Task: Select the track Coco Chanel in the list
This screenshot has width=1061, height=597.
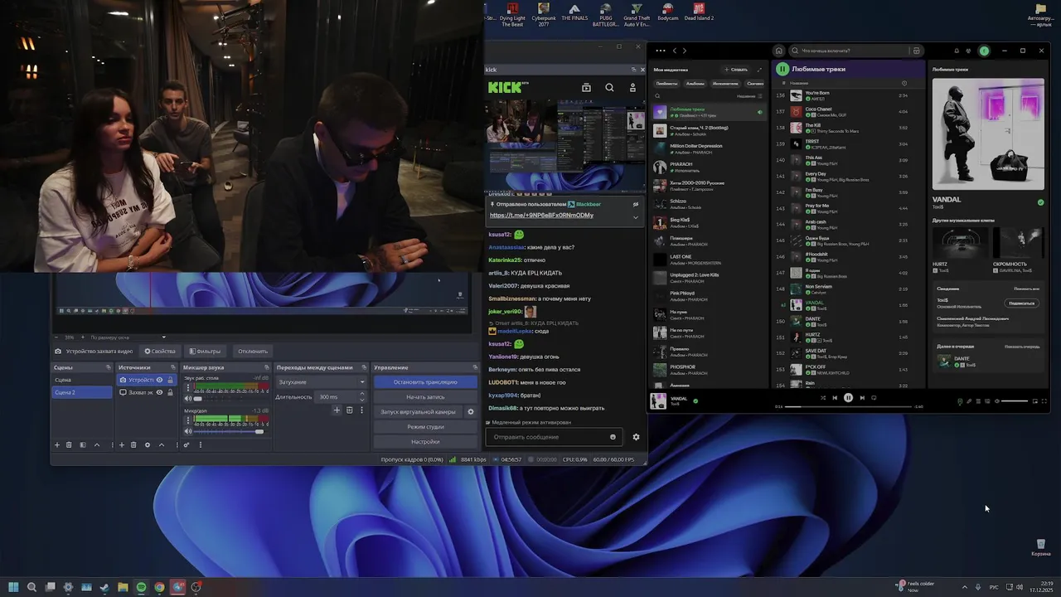Action: (848, 111)
